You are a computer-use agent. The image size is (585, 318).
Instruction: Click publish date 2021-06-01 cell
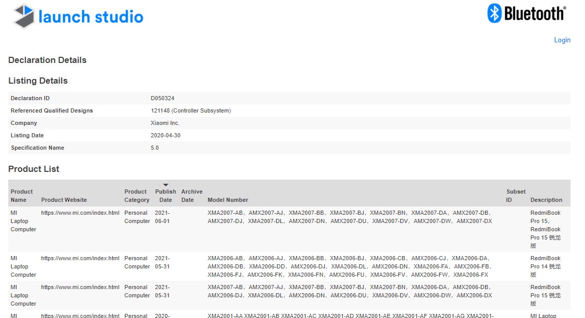162,217
